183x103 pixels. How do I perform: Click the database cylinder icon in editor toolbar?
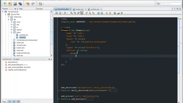tap(122, 13)
